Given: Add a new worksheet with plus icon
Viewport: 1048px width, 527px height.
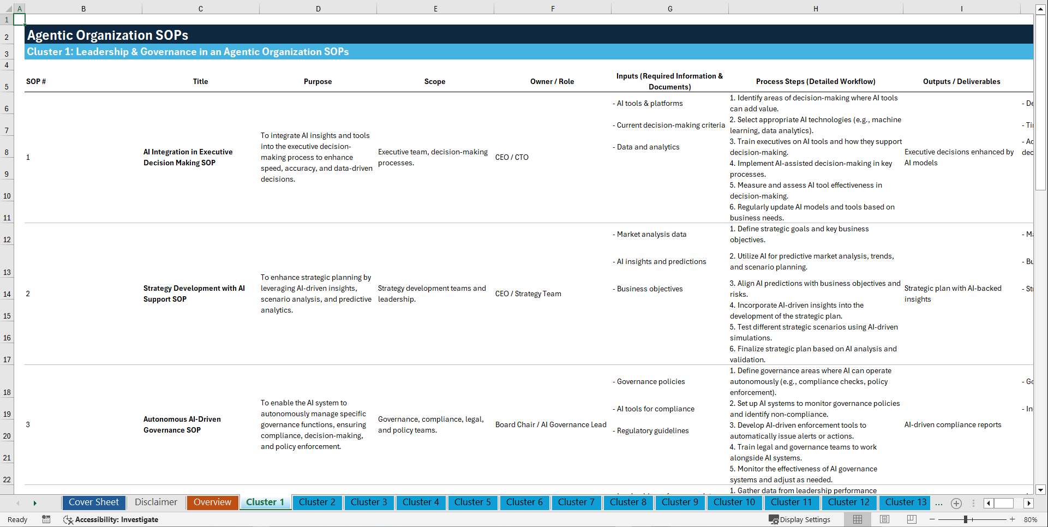Looking at the screenshot, I should click(x=956, y=503).
